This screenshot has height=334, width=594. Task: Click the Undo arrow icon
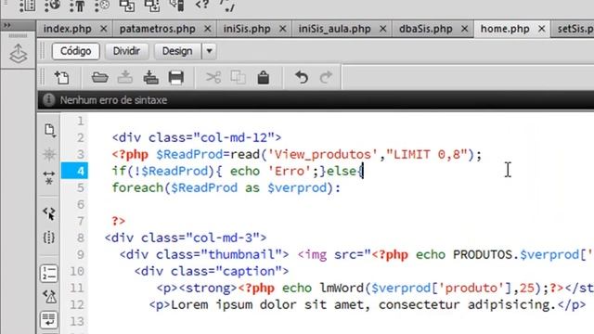(302, 77)
